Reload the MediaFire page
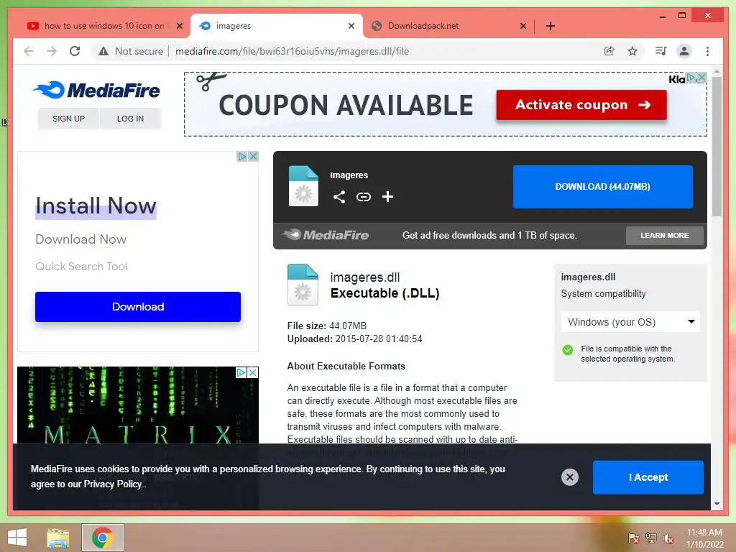This screenshot has height=552, width=736. click(x=75, y=51)
